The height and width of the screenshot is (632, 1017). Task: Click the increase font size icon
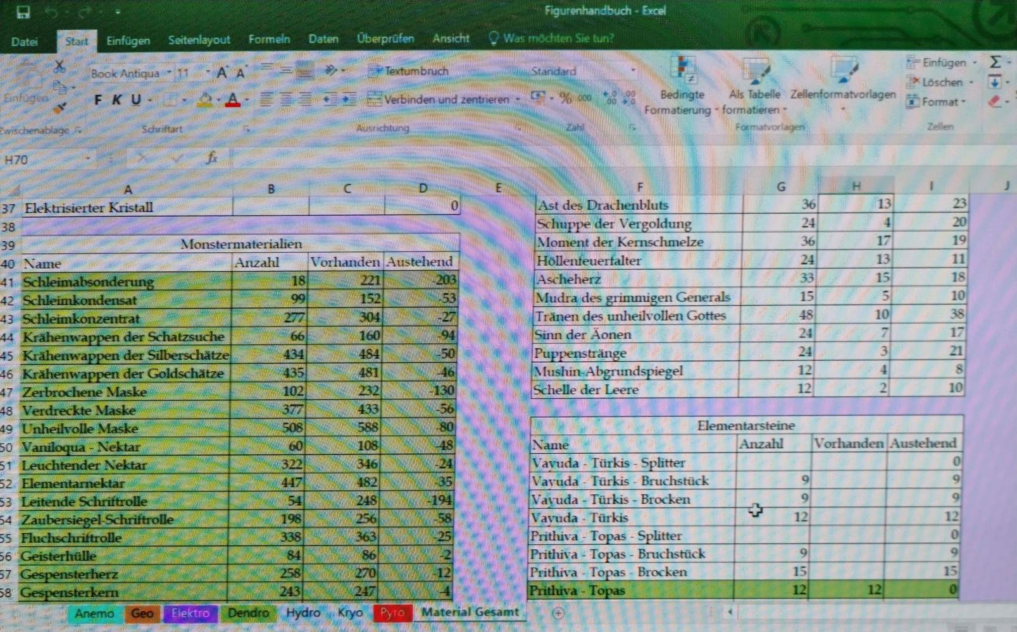tap(221, 73)
